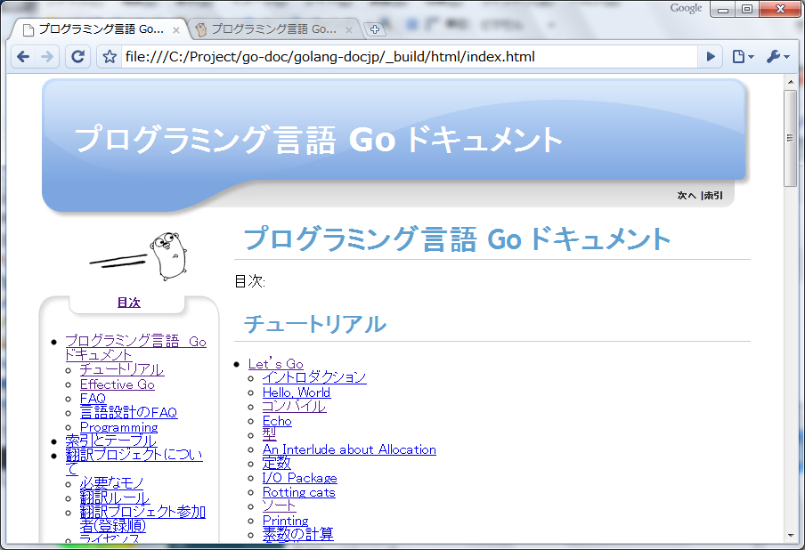Open the 型 link
Viewport: 805px width, 550px height.
pyautogui.click(x=270, y=434)
